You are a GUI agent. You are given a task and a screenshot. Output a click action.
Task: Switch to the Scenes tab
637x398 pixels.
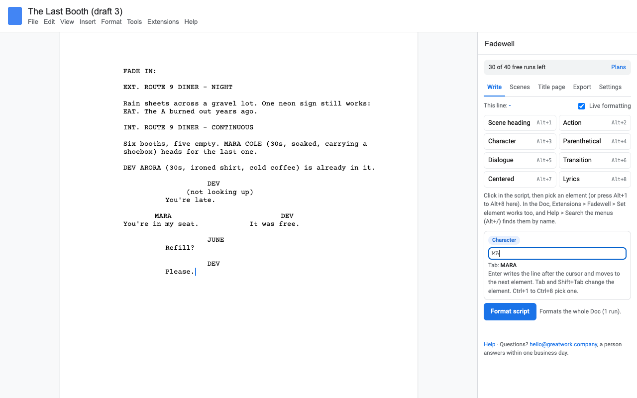coord(520,87)
